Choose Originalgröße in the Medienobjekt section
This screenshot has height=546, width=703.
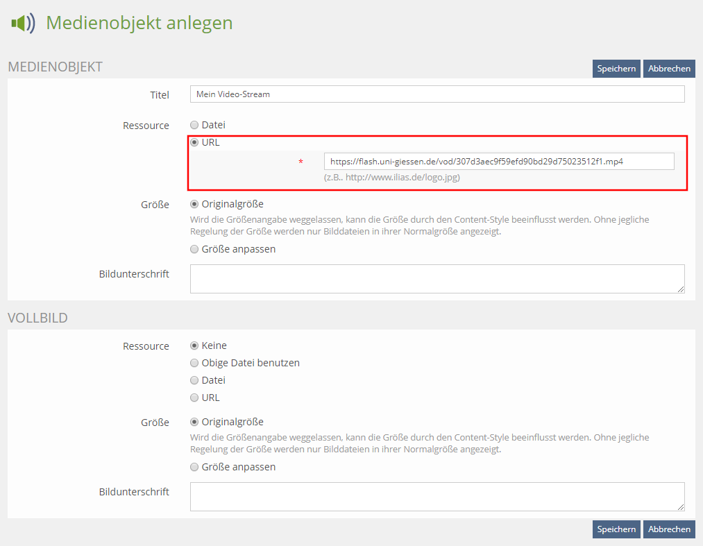[195, 204]
